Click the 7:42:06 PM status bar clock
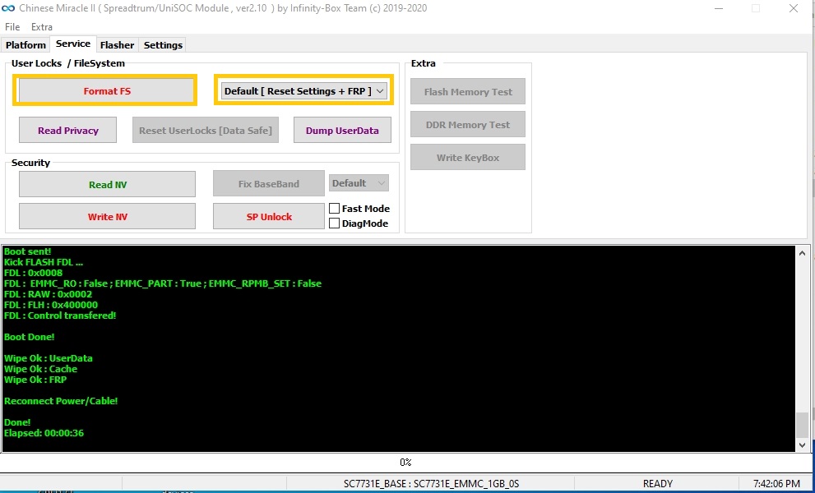The width and height of the screenshot is (815, 493). pyautogui.click(x=776, y=484)
